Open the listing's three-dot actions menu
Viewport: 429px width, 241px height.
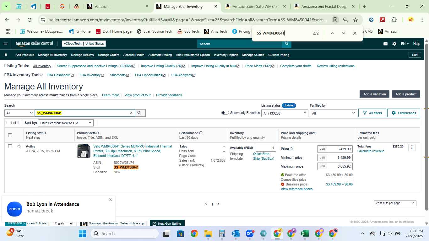coord(412,147)
